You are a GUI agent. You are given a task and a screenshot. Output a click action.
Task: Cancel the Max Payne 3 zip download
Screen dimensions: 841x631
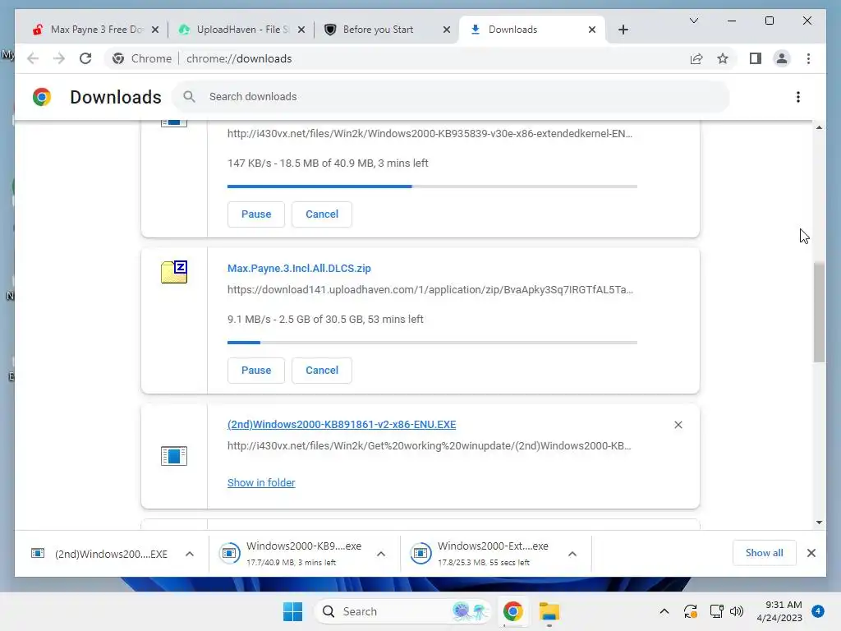(x=322, y=371)
